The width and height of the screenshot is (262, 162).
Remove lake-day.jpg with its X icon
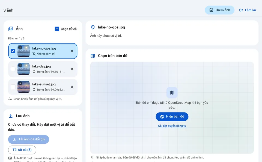(72, 69)
